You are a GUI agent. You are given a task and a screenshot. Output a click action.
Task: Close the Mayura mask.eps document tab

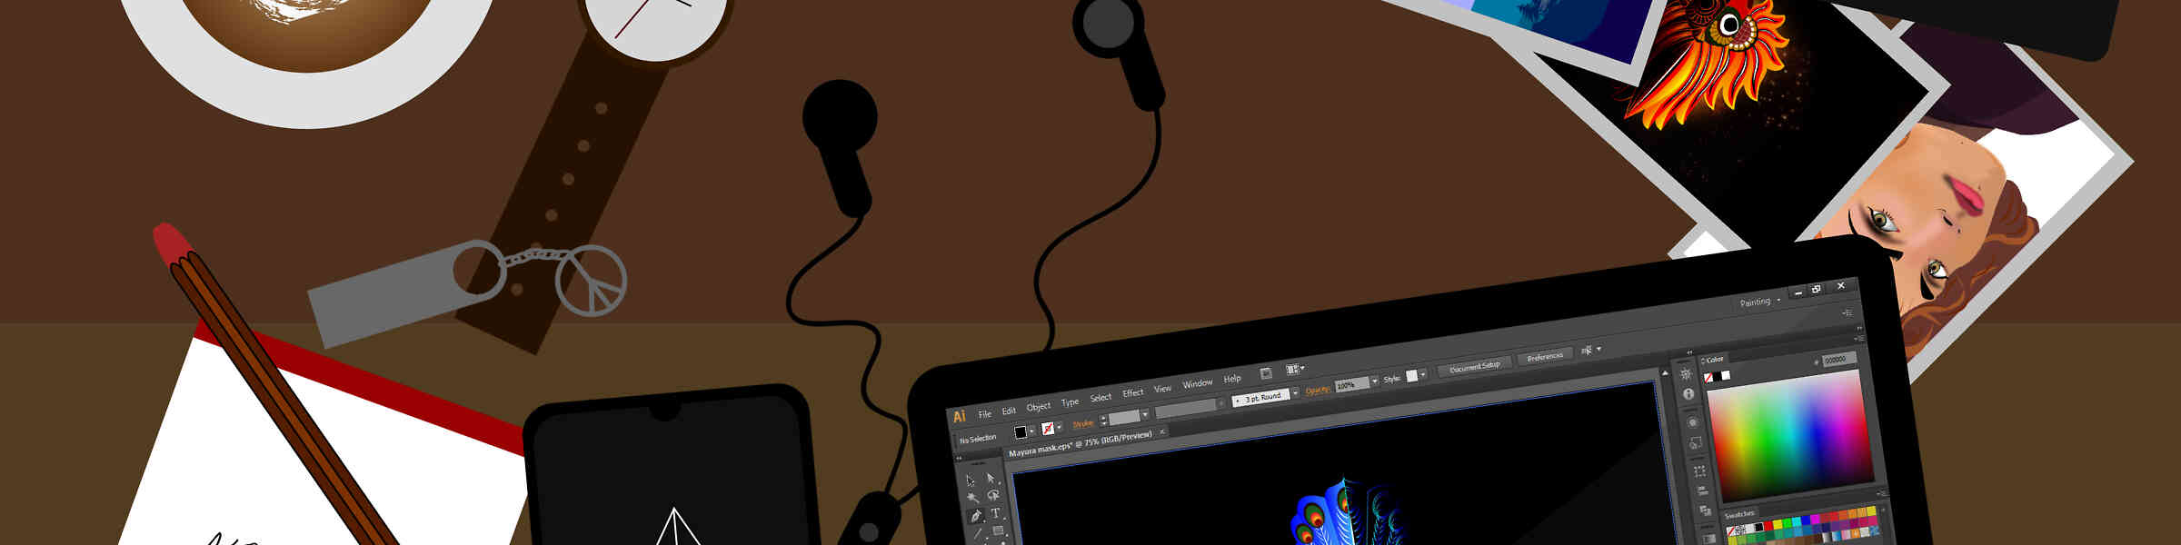point(1162,431)
